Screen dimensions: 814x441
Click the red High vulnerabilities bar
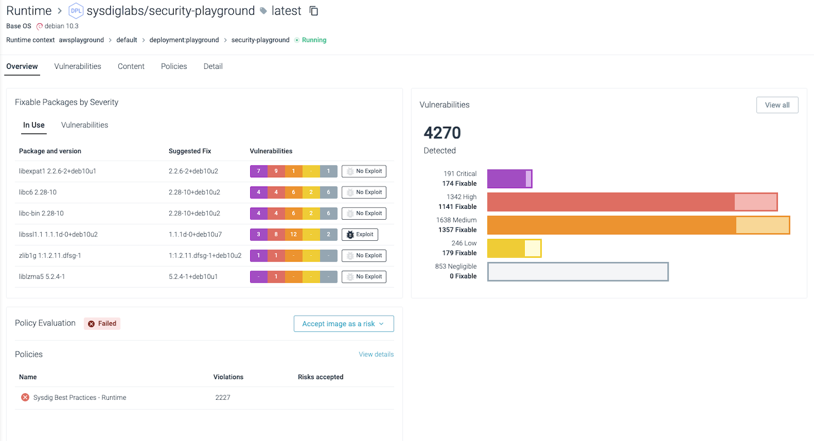632,202
